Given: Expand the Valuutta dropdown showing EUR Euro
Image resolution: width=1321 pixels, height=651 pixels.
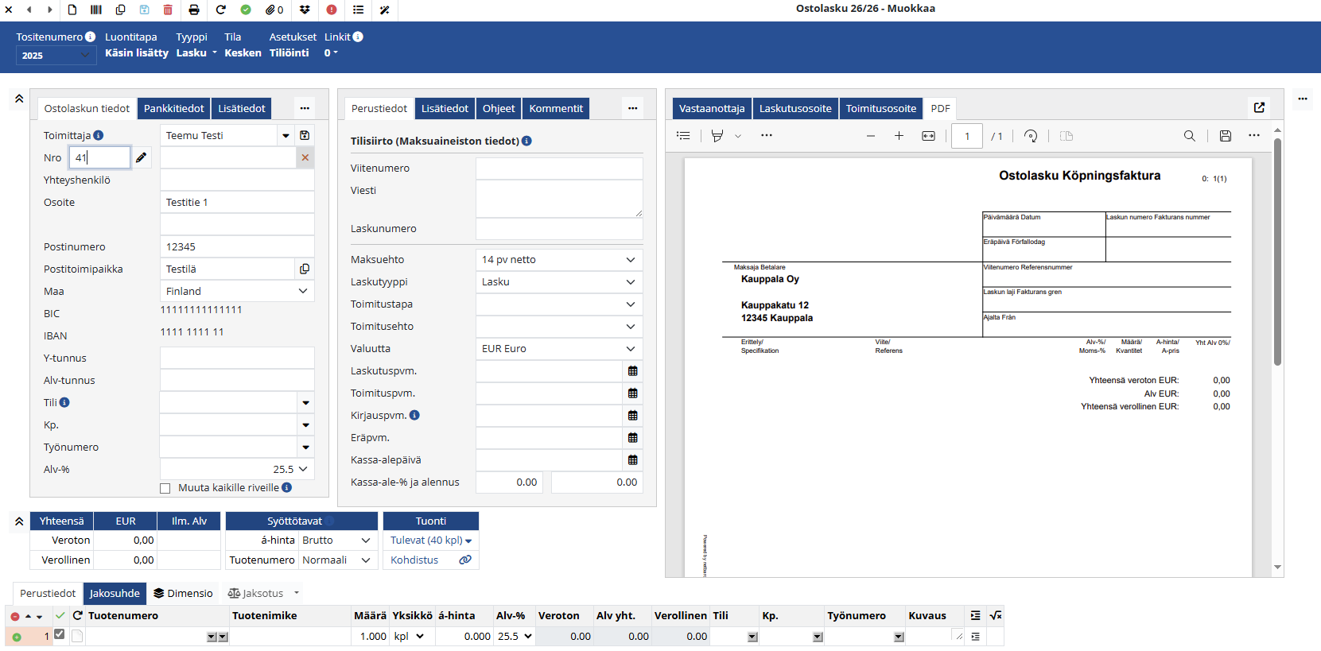Looking at the screenshot, I should coord(558,349).
